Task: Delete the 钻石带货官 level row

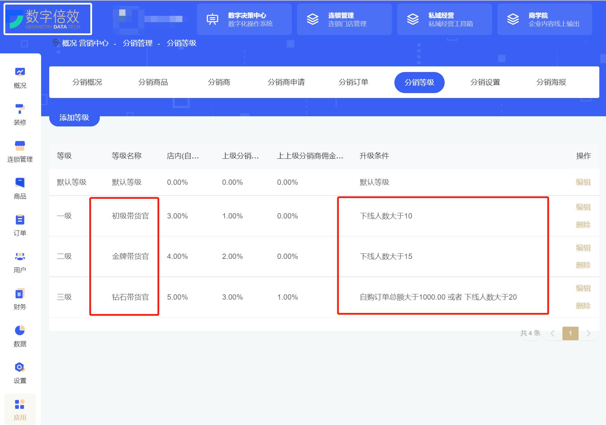Action: click(583, 306)
